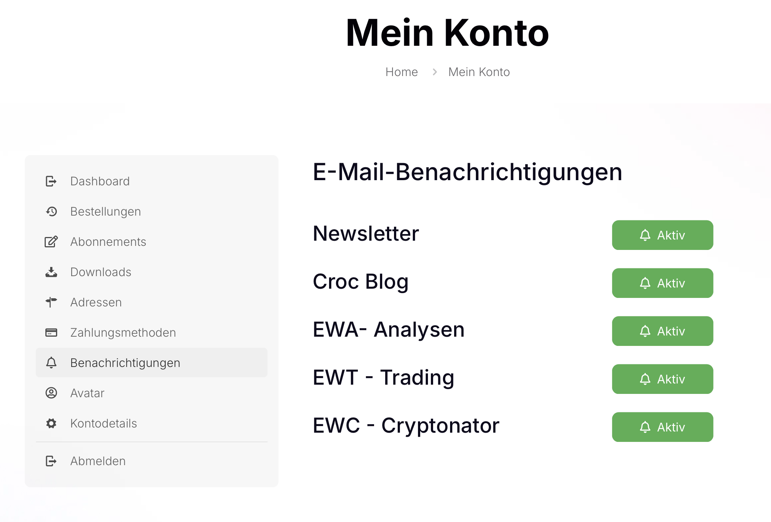
Task: Open the Benachrichtigungen menu item
Action: pos(125,363)
